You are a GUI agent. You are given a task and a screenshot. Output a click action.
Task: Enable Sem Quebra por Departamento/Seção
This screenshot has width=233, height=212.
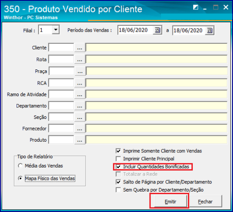(x=118, y=190)
